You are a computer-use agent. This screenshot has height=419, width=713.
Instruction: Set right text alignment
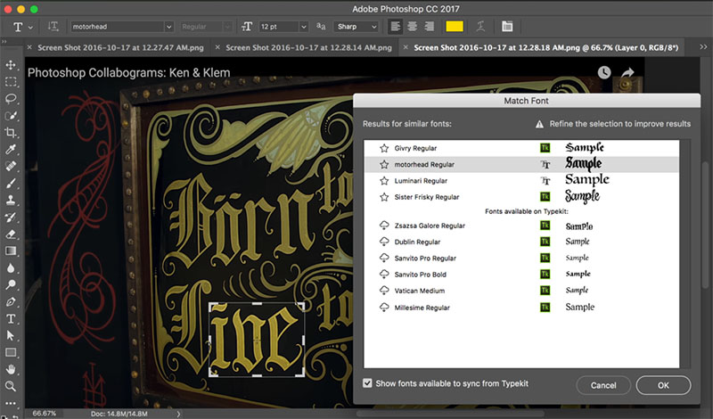click(429, 27)
